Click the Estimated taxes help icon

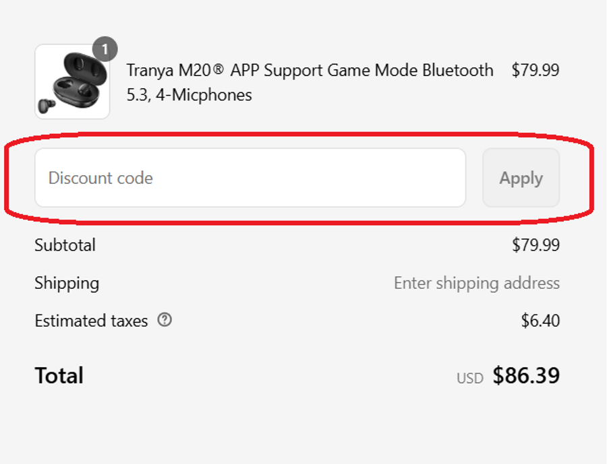[165, 321]
